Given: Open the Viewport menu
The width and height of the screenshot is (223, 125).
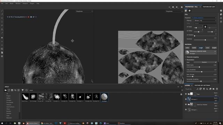Looking at the screenshot, I should point(25,3).
